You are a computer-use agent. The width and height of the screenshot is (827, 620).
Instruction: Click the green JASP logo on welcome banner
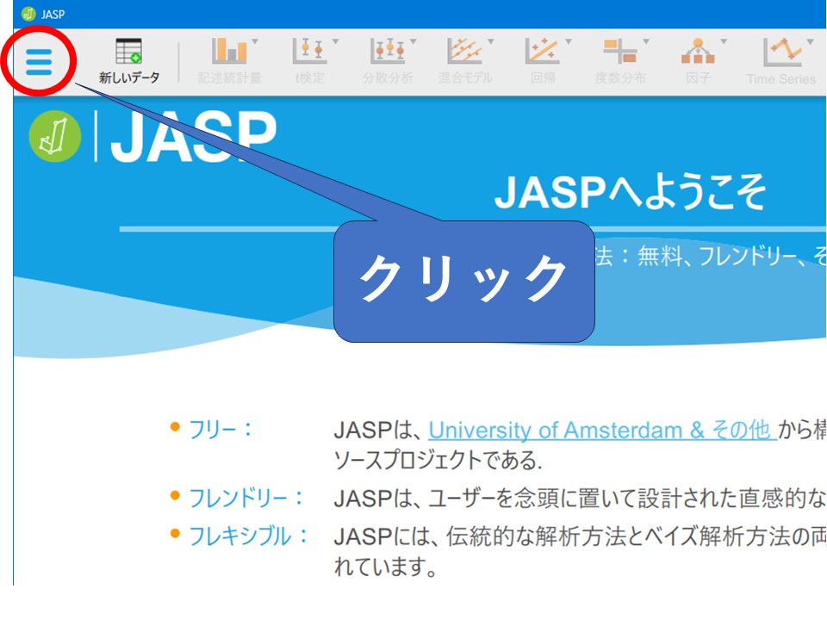coord(55,136)
